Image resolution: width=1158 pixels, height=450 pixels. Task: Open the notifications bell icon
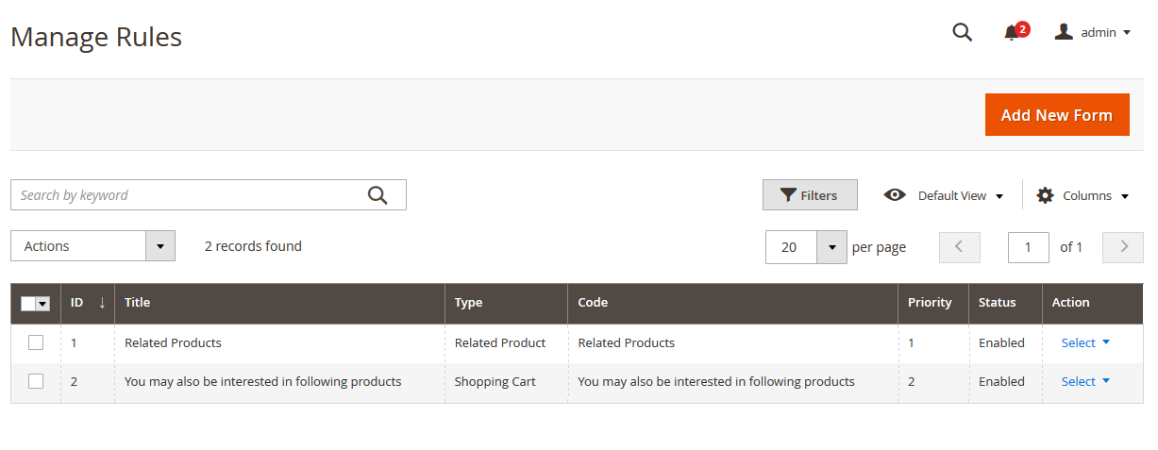(x=1012, y=33)
